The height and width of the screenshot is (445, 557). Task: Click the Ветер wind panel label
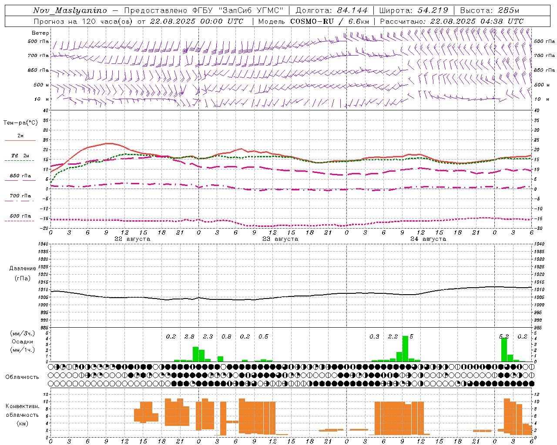[x=40, y=33]
